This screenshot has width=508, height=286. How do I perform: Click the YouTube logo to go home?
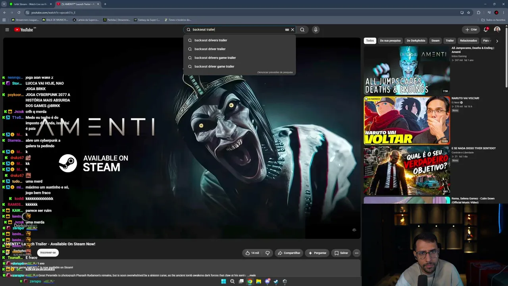tap(24, 30)
